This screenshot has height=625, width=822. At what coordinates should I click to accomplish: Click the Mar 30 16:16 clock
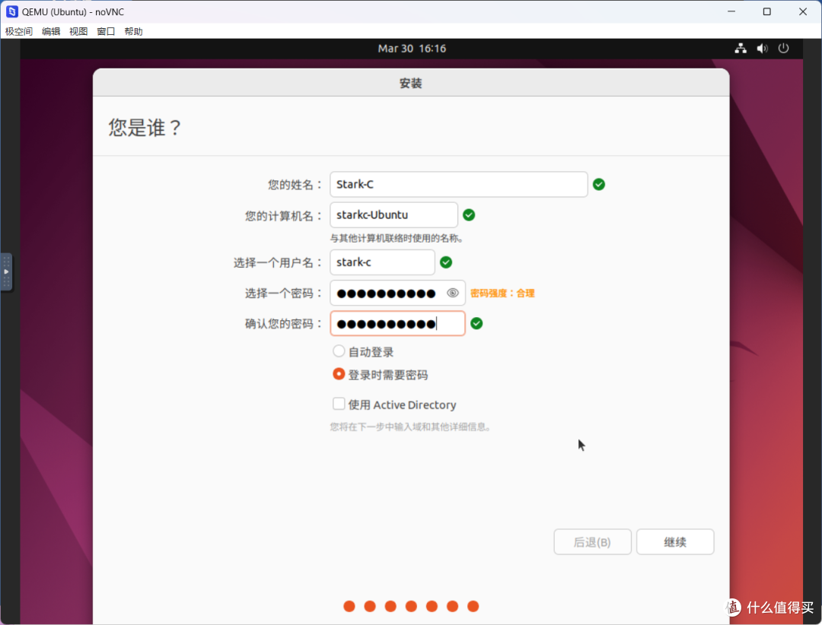[412, 48]
